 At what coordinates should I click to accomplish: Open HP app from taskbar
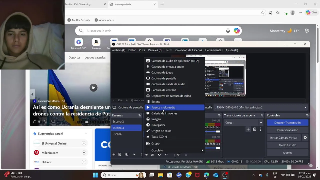tap(179, 175)
